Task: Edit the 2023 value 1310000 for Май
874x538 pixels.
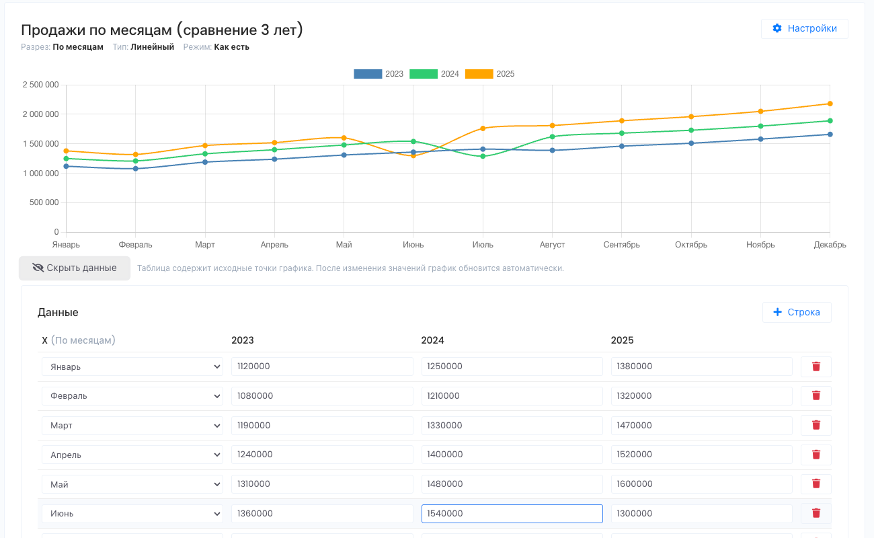Action: (322, 484)
